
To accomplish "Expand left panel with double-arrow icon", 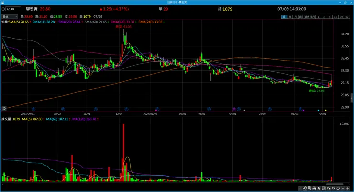I will 4,109.
